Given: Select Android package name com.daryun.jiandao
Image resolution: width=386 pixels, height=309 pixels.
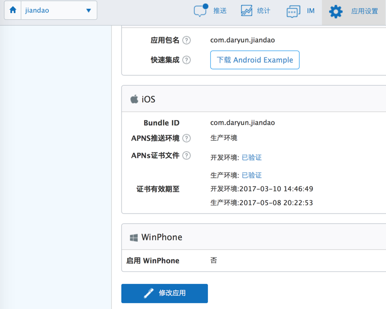Looking at the screenshot, I should click(x=243, y=40).
